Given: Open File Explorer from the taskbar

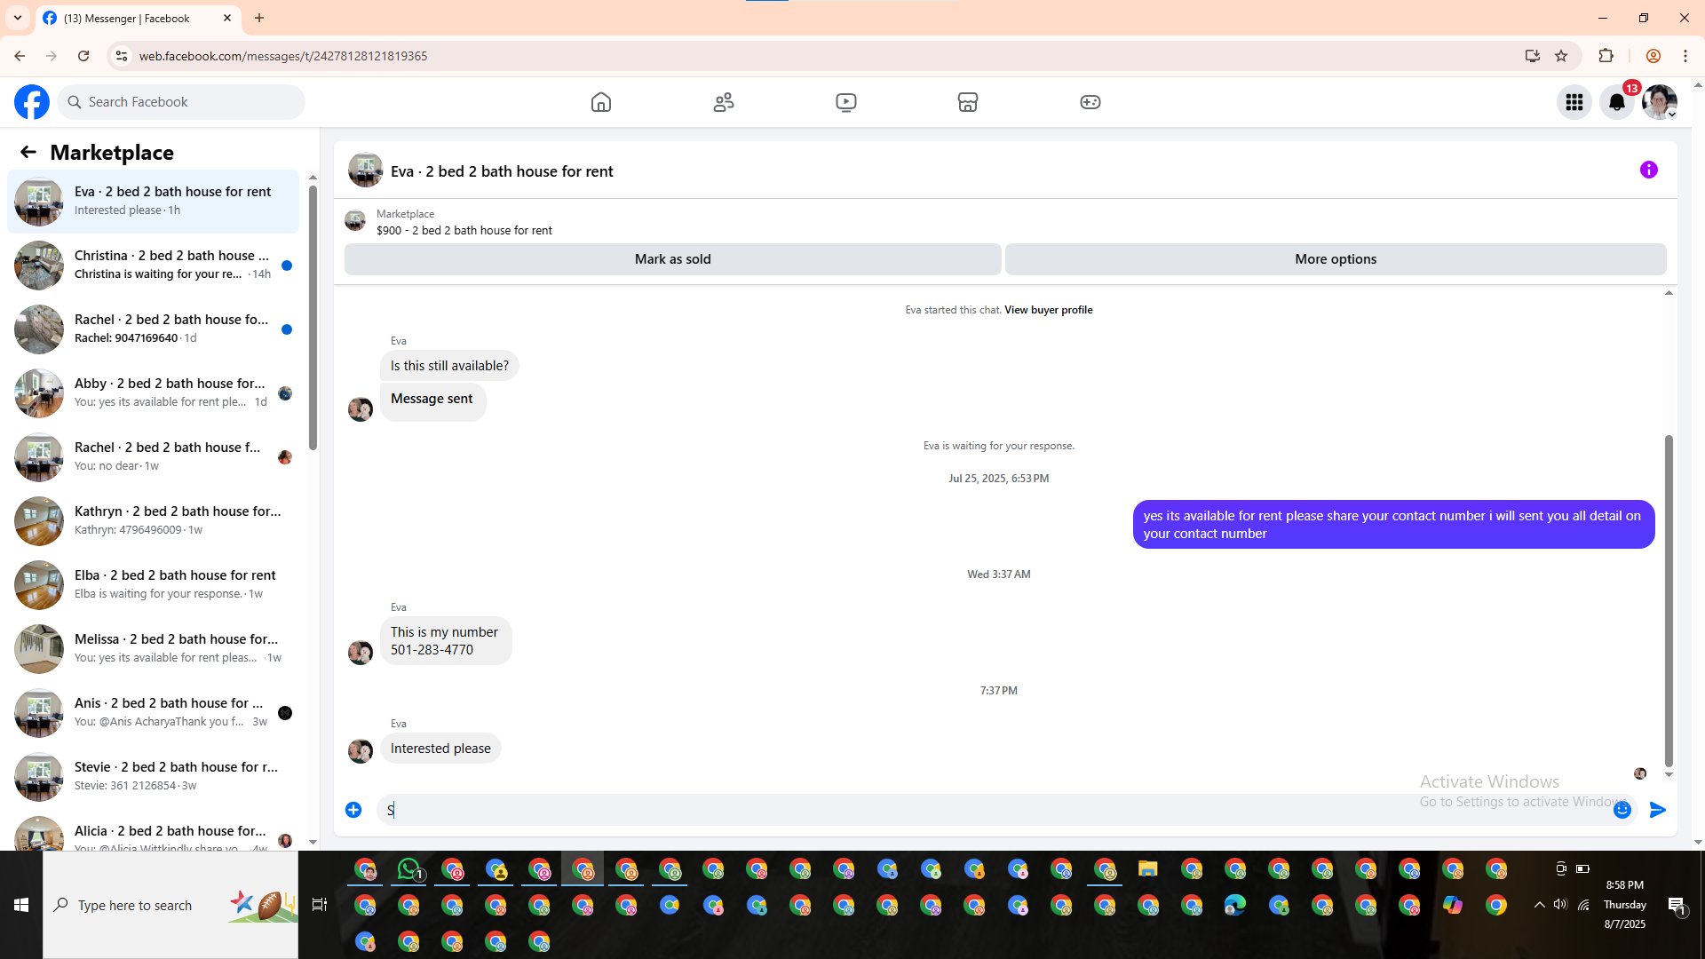Looking at the screenshot, I should click(1148, 869).
